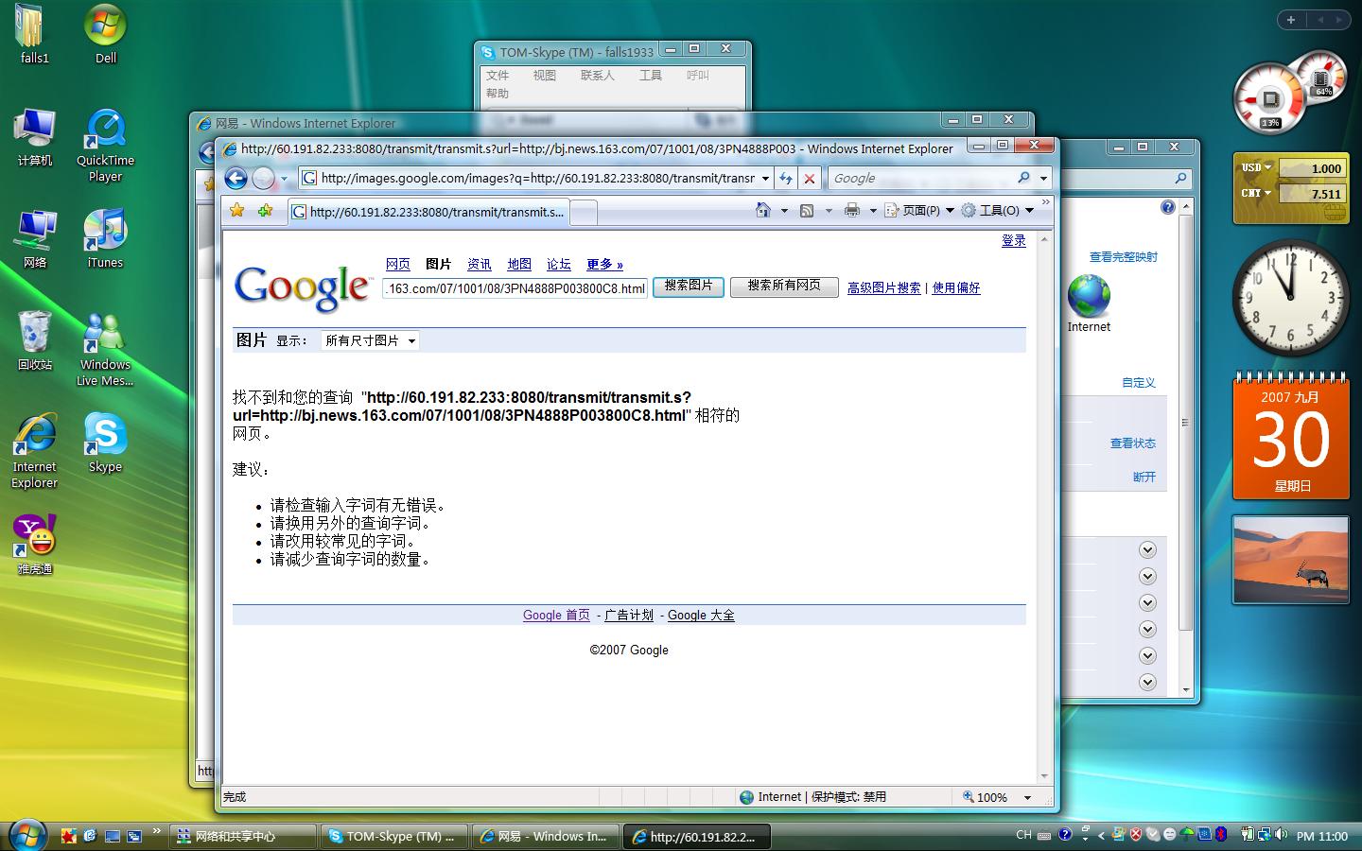Screen dimensions: 1362x851
Task: Open the 地图 link on Google
Action: pyautogui.click(x=519, y=265)
